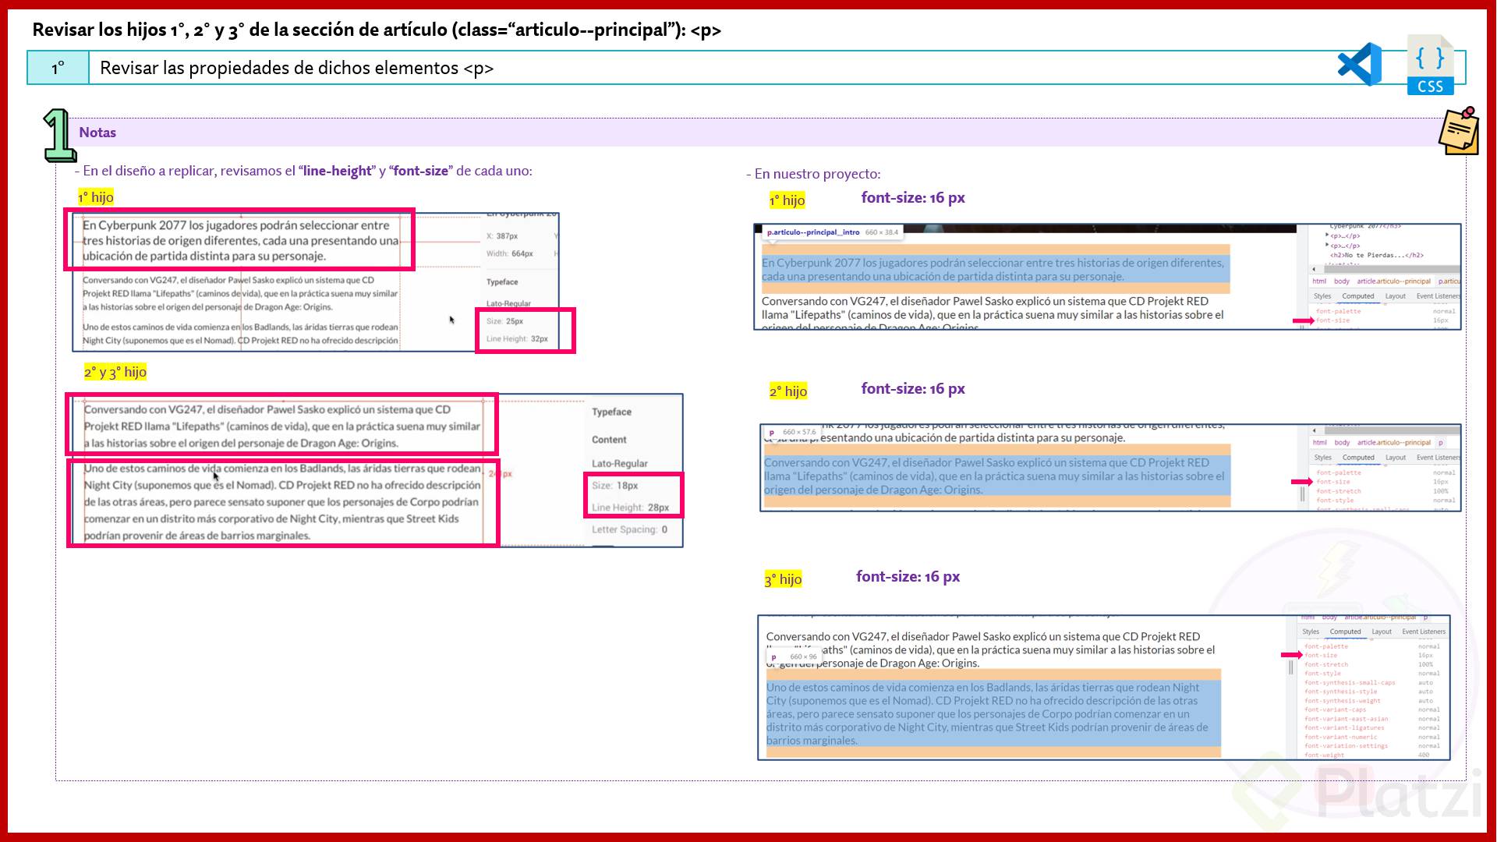The image size is (1497, 842).
Task: Select the <h2>No te Pierdas node
Action: click(x=1376, y=255)
